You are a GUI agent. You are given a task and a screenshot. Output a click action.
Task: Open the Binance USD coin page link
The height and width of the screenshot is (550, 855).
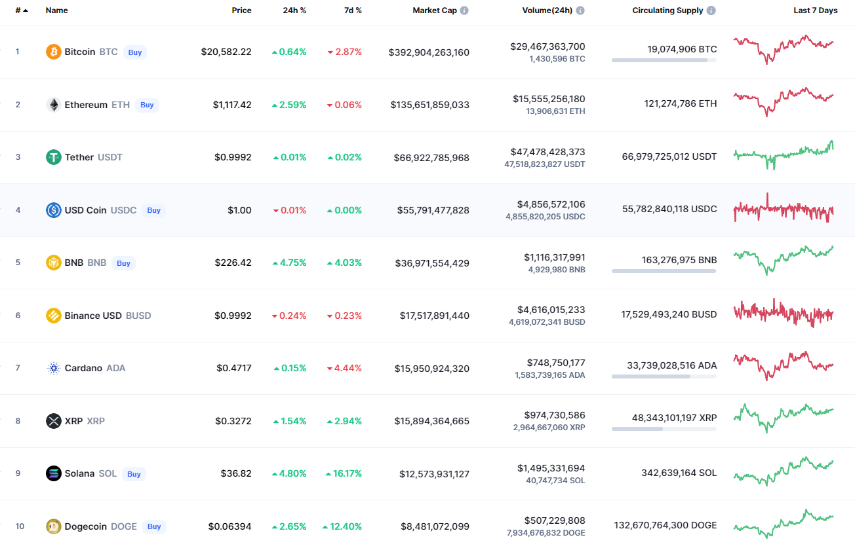[93, 316]
